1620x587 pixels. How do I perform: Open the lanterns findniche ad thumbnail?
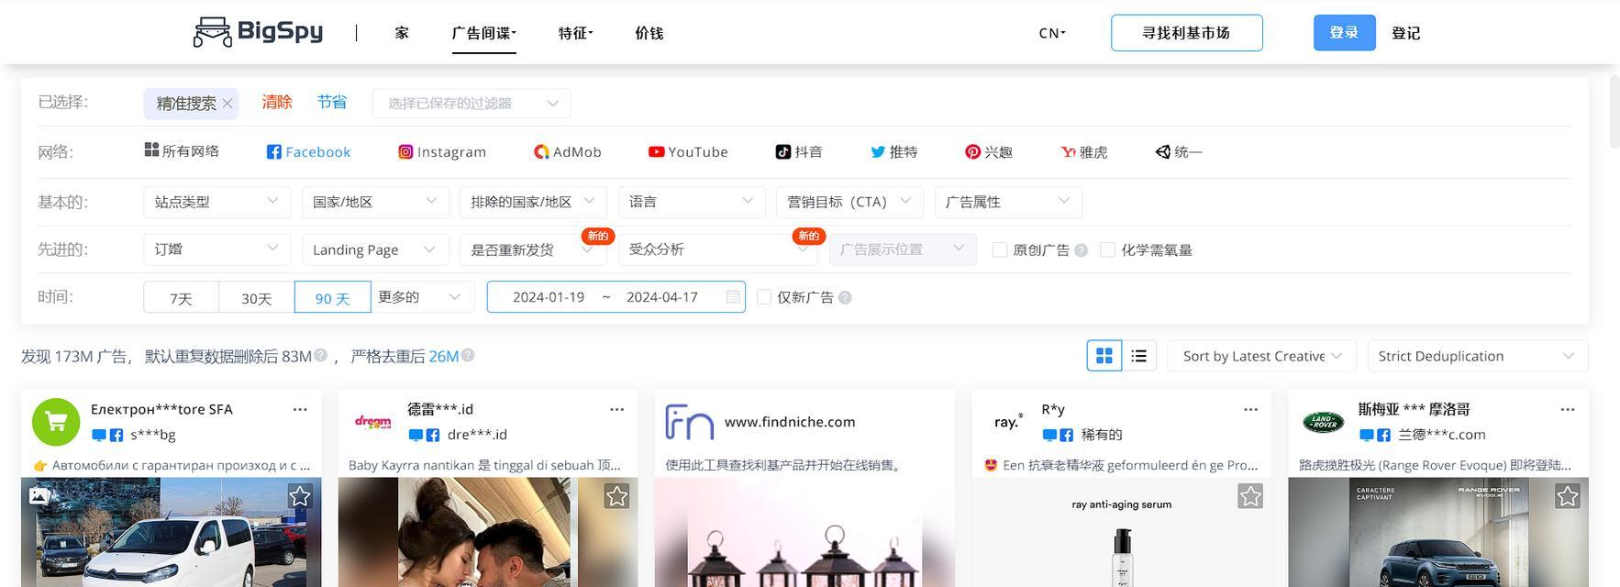click(x=804, y=532)
